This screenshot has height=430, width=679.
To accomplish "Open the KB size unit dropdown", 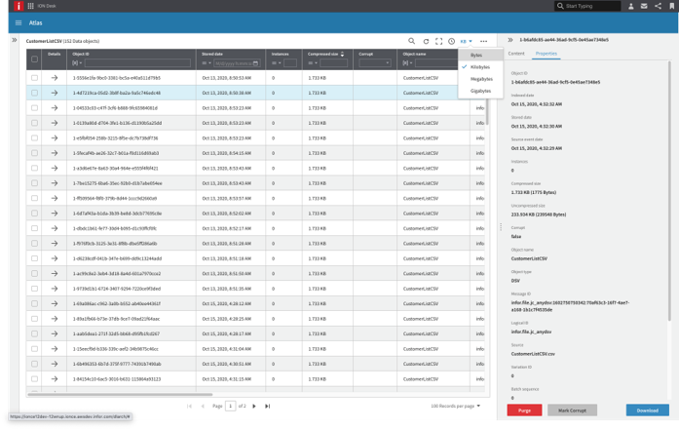I will point(466,42).
